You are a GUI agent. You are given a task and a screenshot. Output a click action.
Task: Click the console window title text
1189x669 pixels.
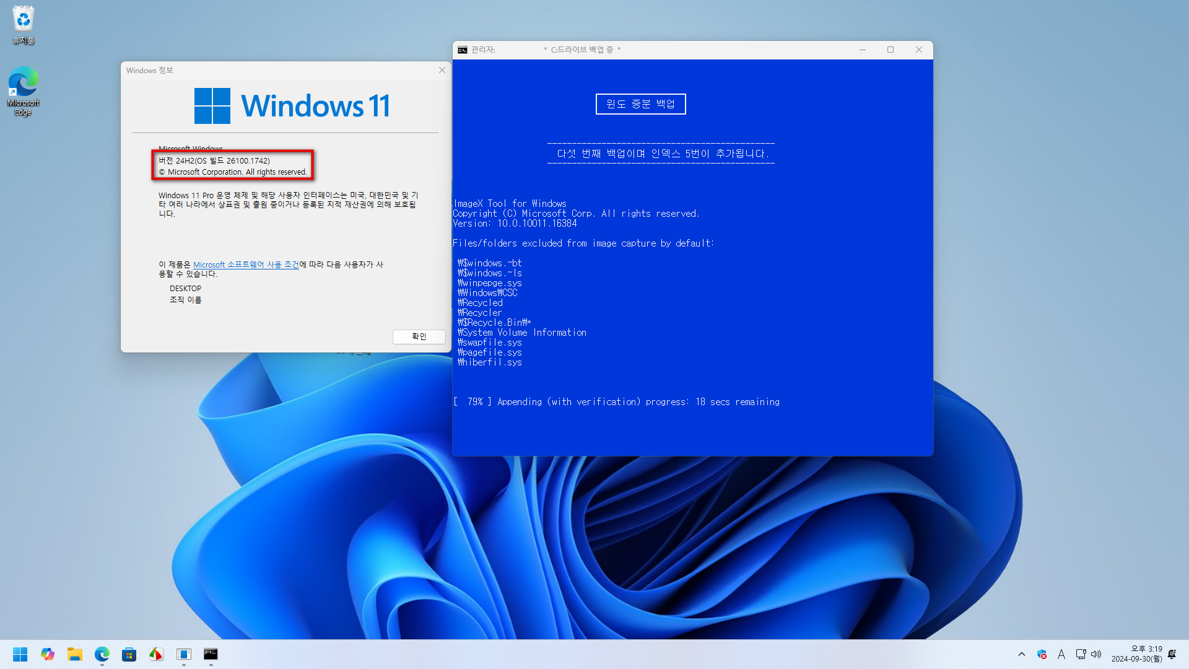coord(546,50)
